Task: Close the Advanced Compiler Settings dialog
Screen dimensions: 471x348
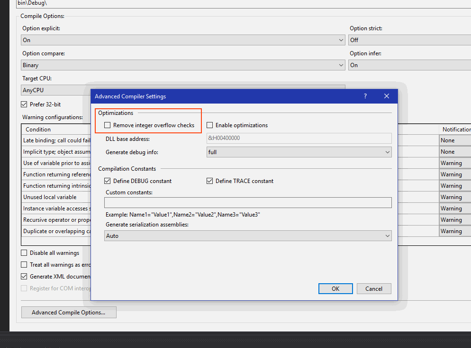Action: pos(387,96)
